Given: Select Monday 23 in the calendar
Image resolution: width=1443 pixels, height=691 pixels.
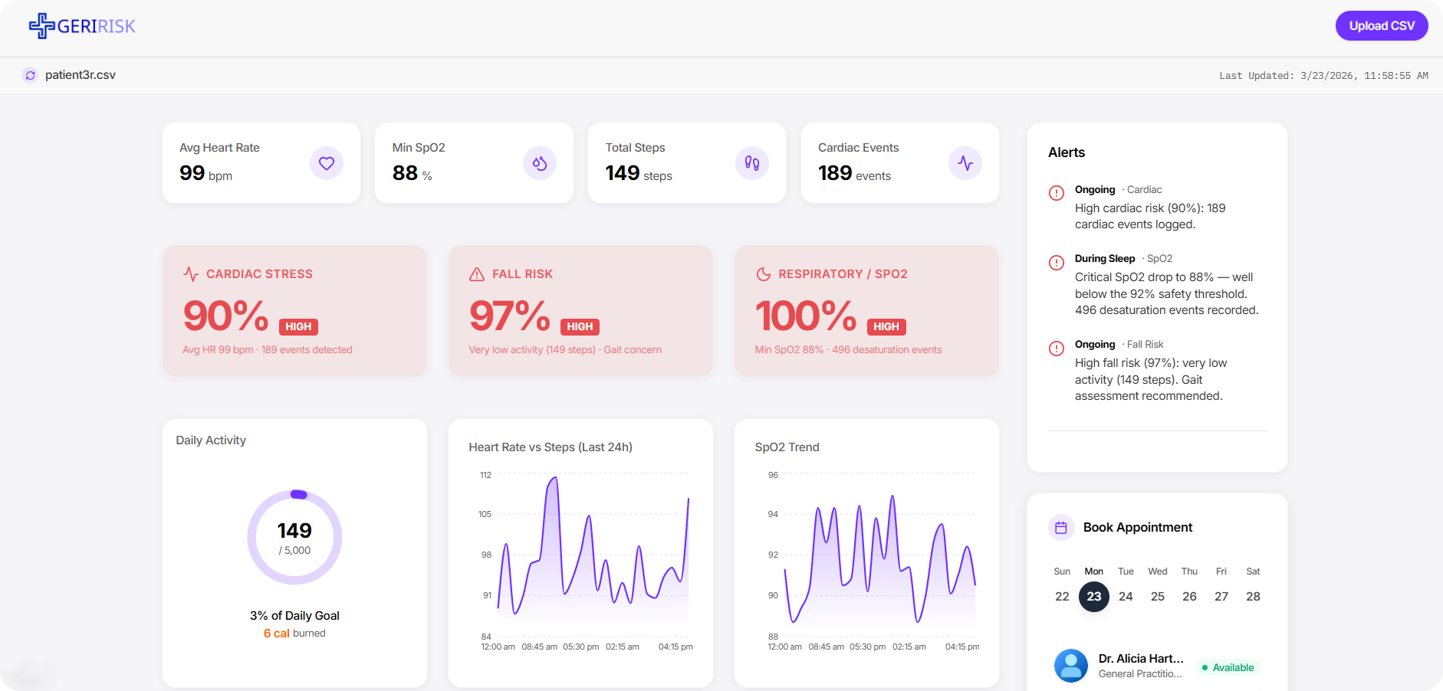Looking at the screenshot, I should point(1094,596).
